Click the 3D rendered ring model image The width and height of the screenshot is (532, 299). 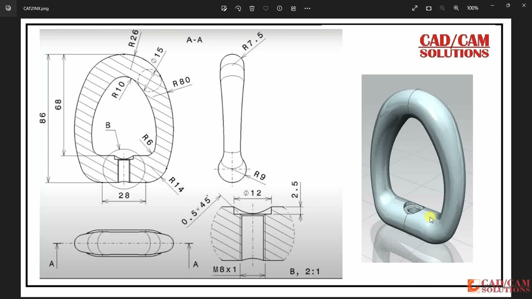point(417,169)
